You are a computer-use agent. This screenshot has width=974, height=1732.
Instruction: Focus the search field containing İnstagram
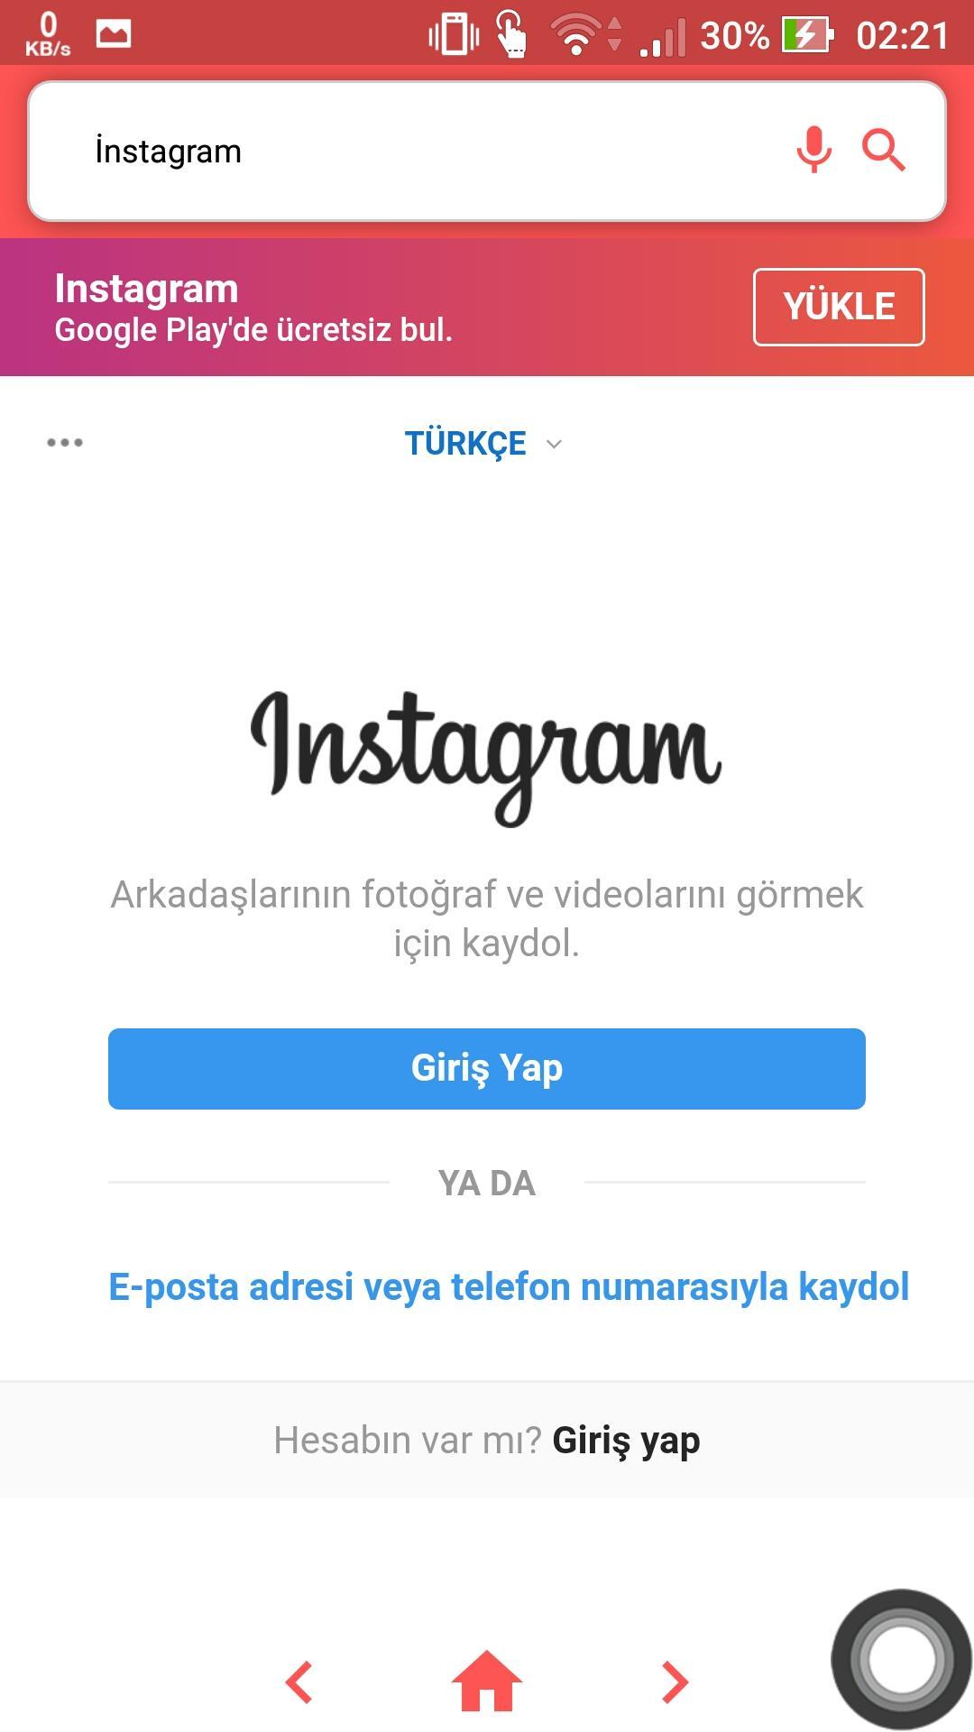coord(487,151)
